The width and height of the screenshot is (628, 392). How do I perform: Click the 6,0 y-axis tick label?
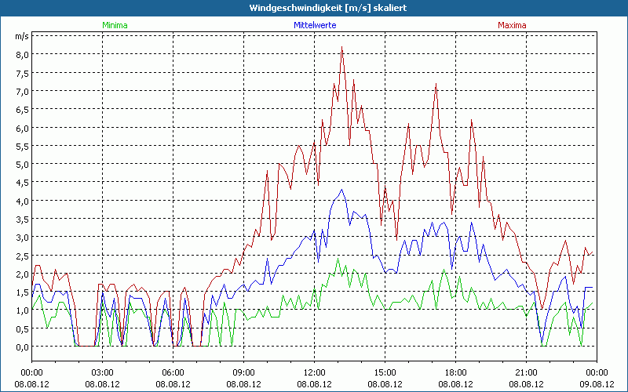click(x=23, y=128)
